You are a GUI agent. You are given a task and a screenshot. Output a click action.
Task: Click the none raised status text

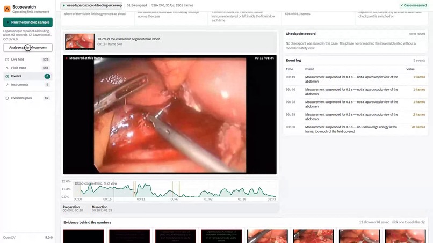point(417,34)
